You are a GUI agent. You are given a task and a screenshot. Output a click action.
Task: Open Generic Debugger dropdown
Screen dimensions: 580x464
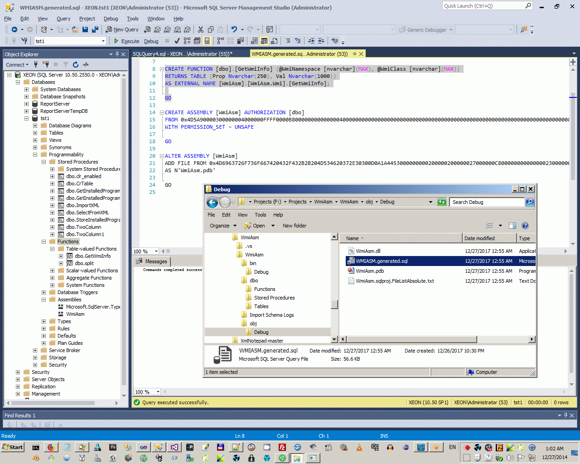(426, 30)
